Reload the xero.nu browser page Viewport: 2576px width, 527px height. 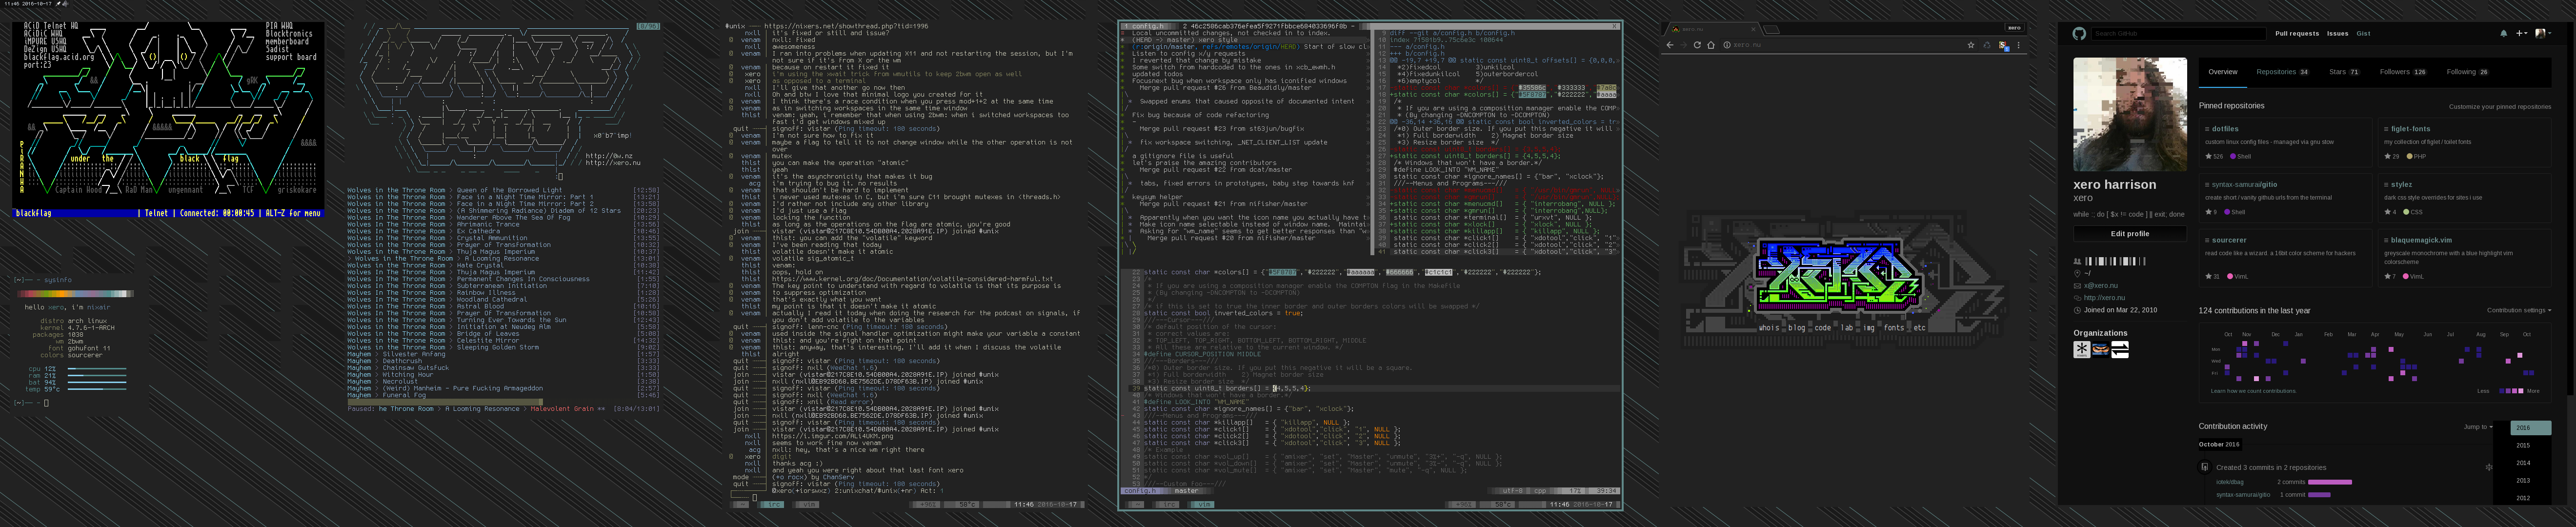click(1697, 45)
